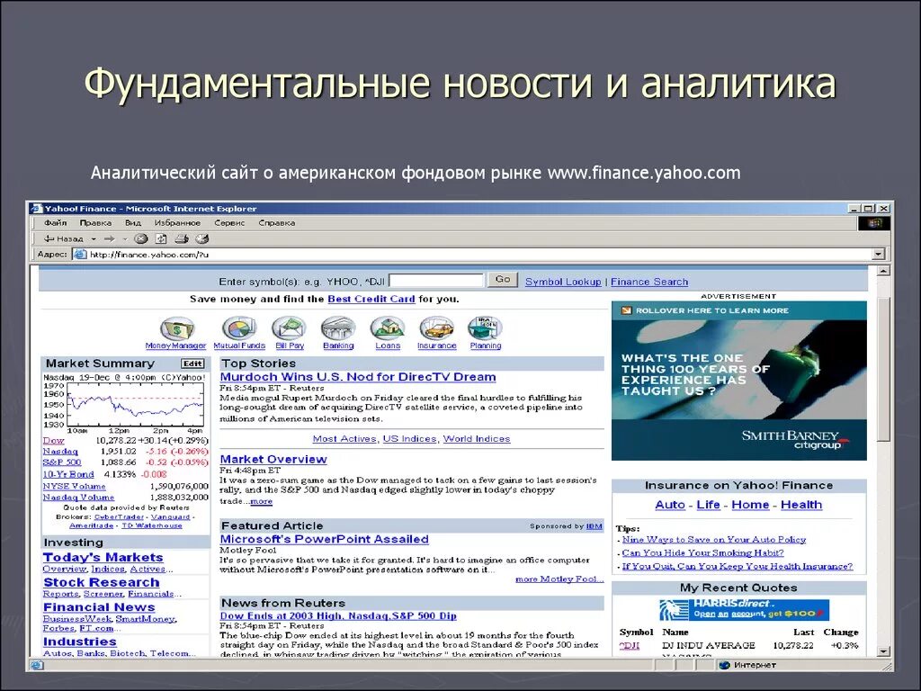Open the Today's Markets link

tap(103, 558)
